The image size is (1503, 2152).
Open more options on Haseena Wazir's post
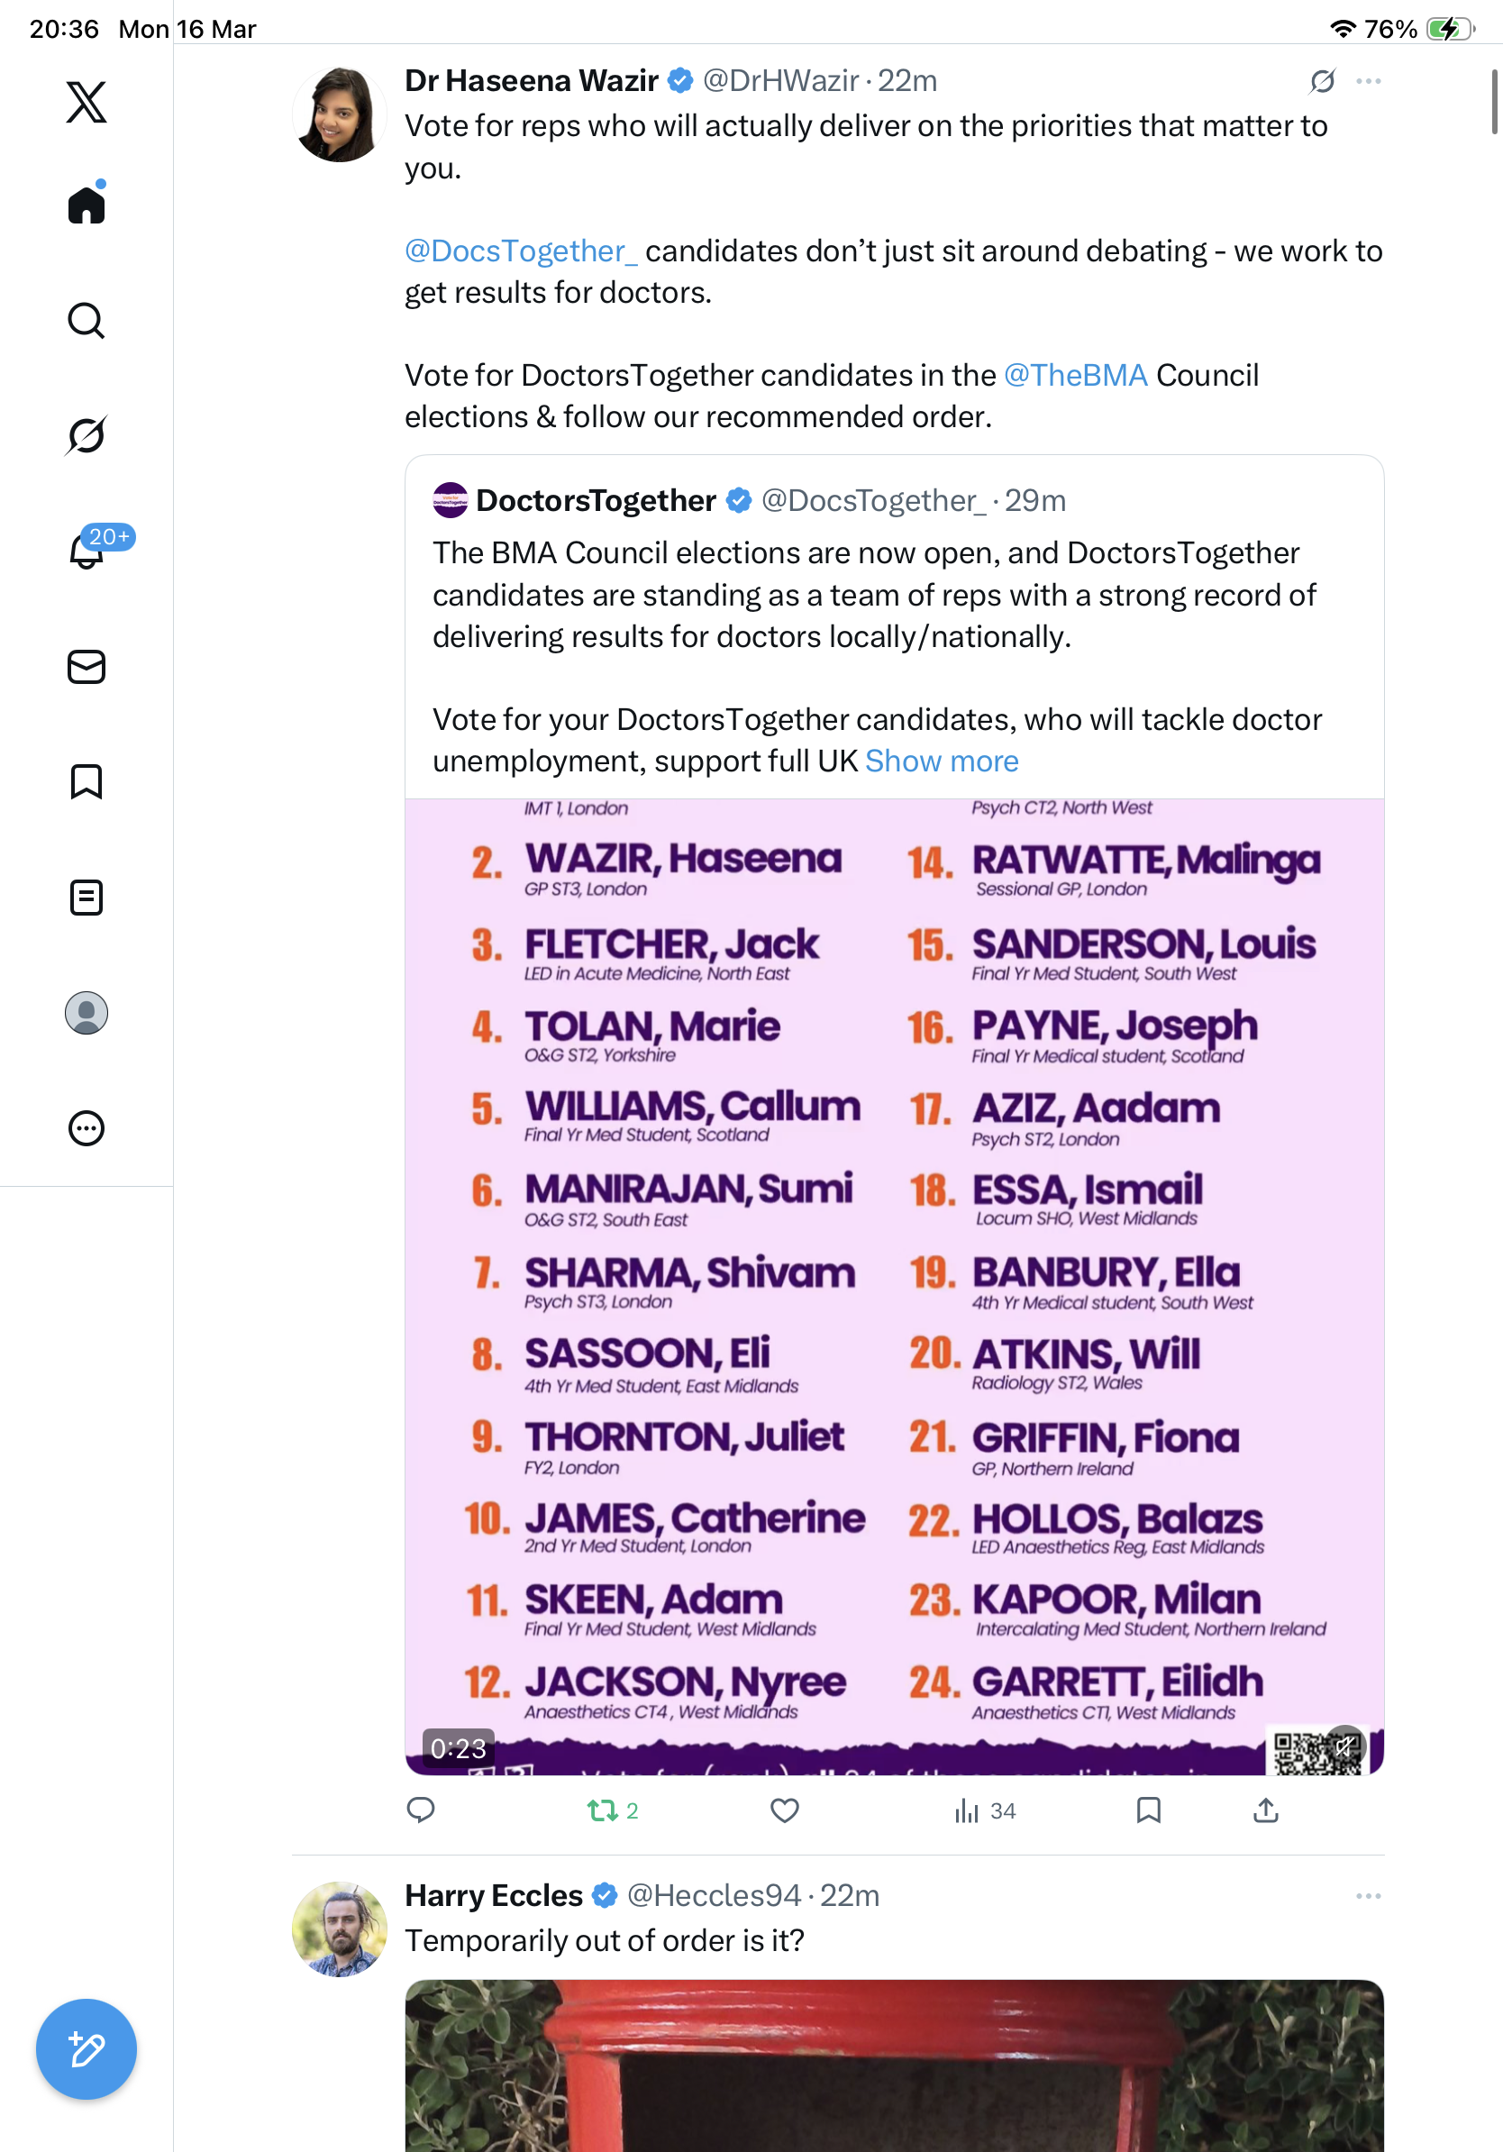click(1368, 81)
